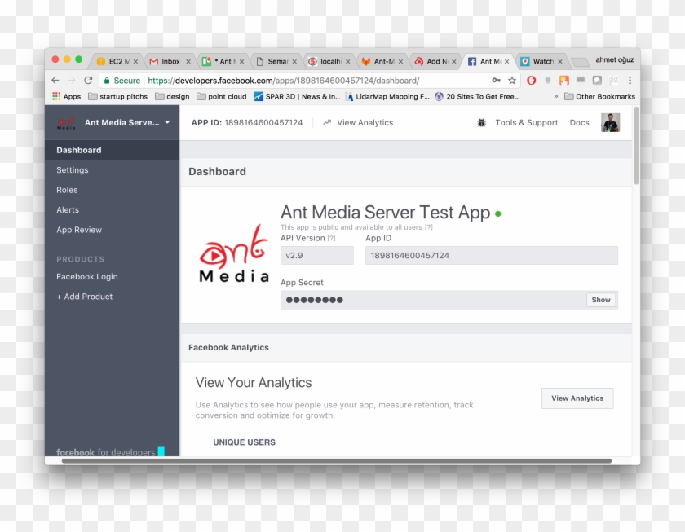Click the password key icon in address bar
The image size is (685, 532).
497,81
